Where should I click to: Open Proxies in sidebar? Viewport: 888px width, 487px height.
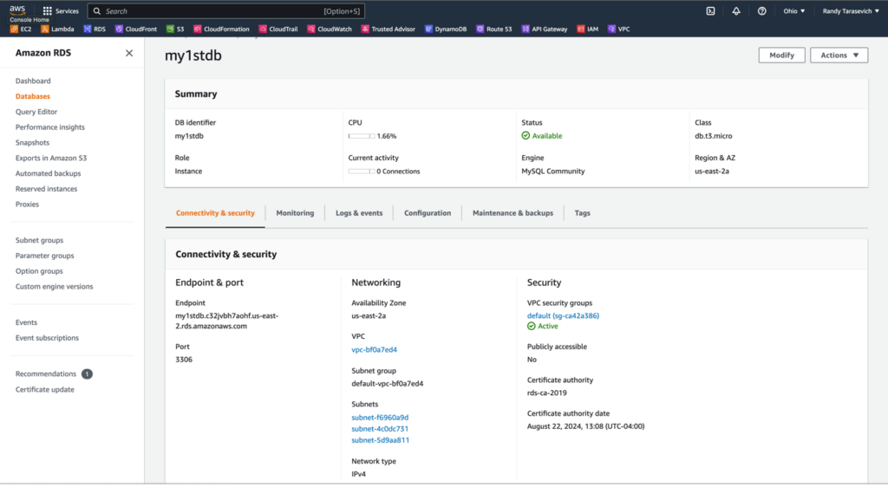point(27,205)
